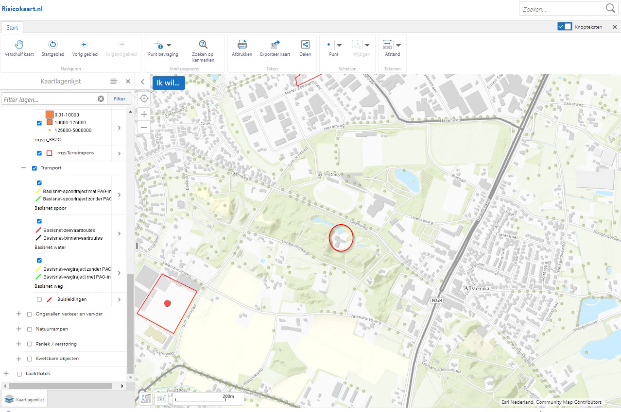The width and height of the screenshot is (621, 412).
Task: Click the Afdrukken printer icon
Action: click(242, 45)
